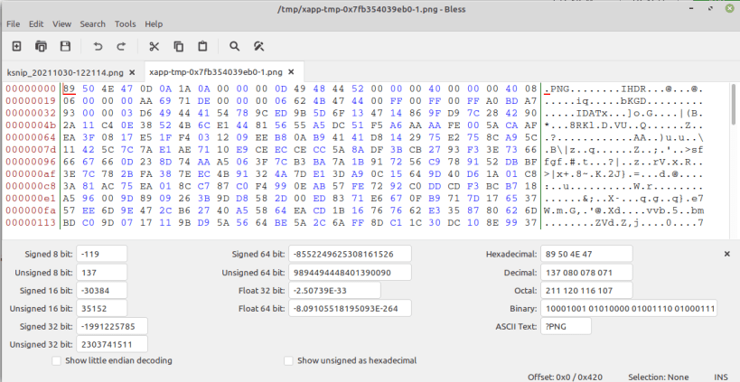Enable Show unsigned as hexadecimal
This screenshot has width=740, height=382.
click(x=289, y=361)
